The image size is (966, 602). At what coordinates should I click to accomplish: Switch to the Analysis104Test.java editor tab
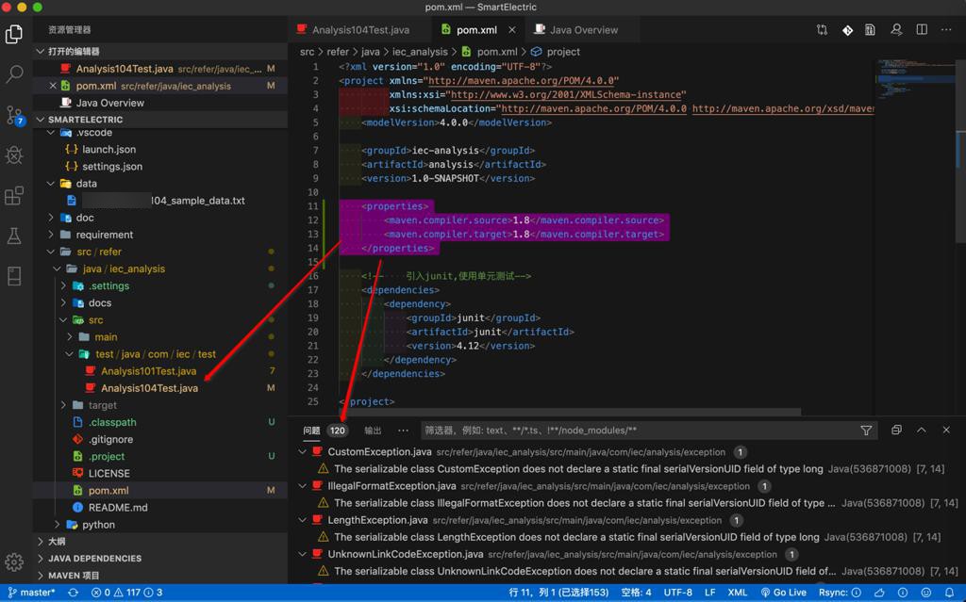[359, 30]
